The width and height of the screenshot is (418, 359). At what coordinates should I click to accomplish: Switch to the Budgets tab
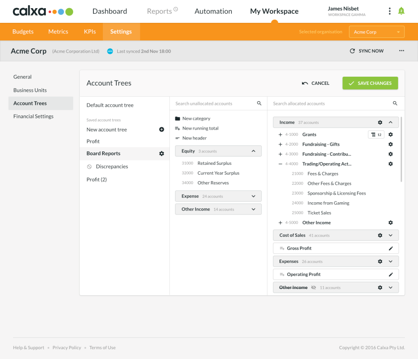pos(23,32)
